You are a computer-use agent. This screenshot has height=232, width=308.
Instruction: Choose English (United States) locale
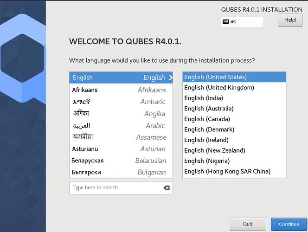click(x=234, y=77)
